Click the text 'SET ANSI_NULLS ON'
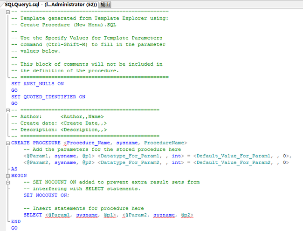The height and width of the screenshot is (231, 303). coord(37,84)
